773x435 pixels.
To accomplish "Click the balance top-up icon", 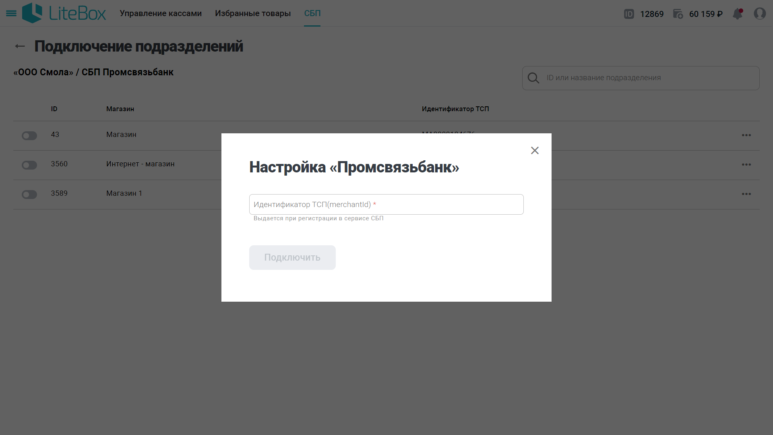I will [x=678, y=14].
